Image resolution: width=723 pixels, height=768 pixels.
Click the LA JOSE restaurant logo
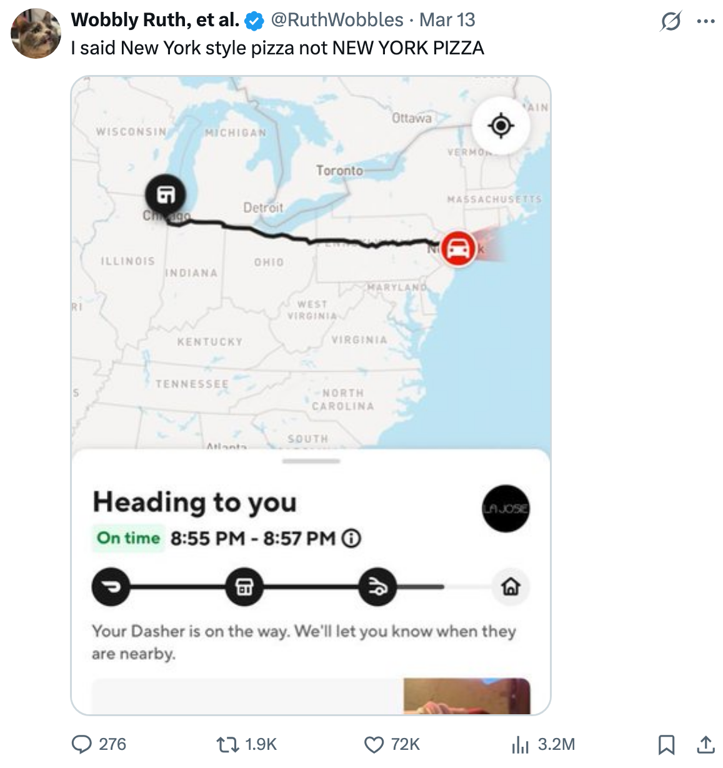click(506, 509)
